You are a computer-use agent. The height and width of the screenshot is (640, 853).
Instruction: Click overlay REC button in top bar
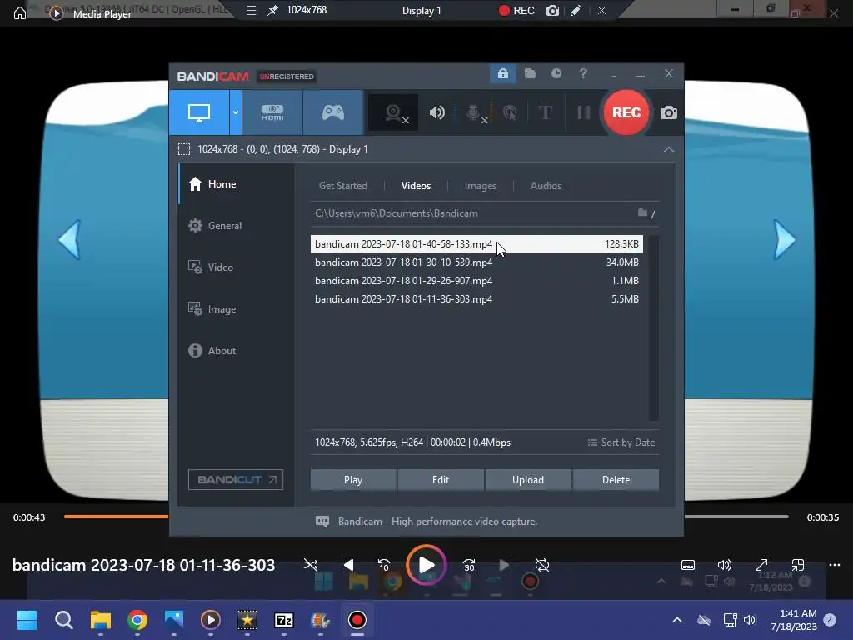[x=516, y=10]
